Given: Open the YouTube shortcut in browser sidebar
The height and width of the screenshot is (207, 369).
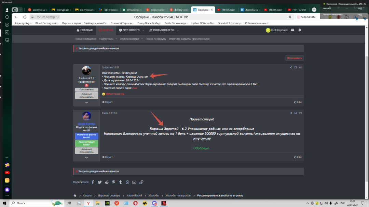Looking at the screenshot, I should (x=7, y=173).
